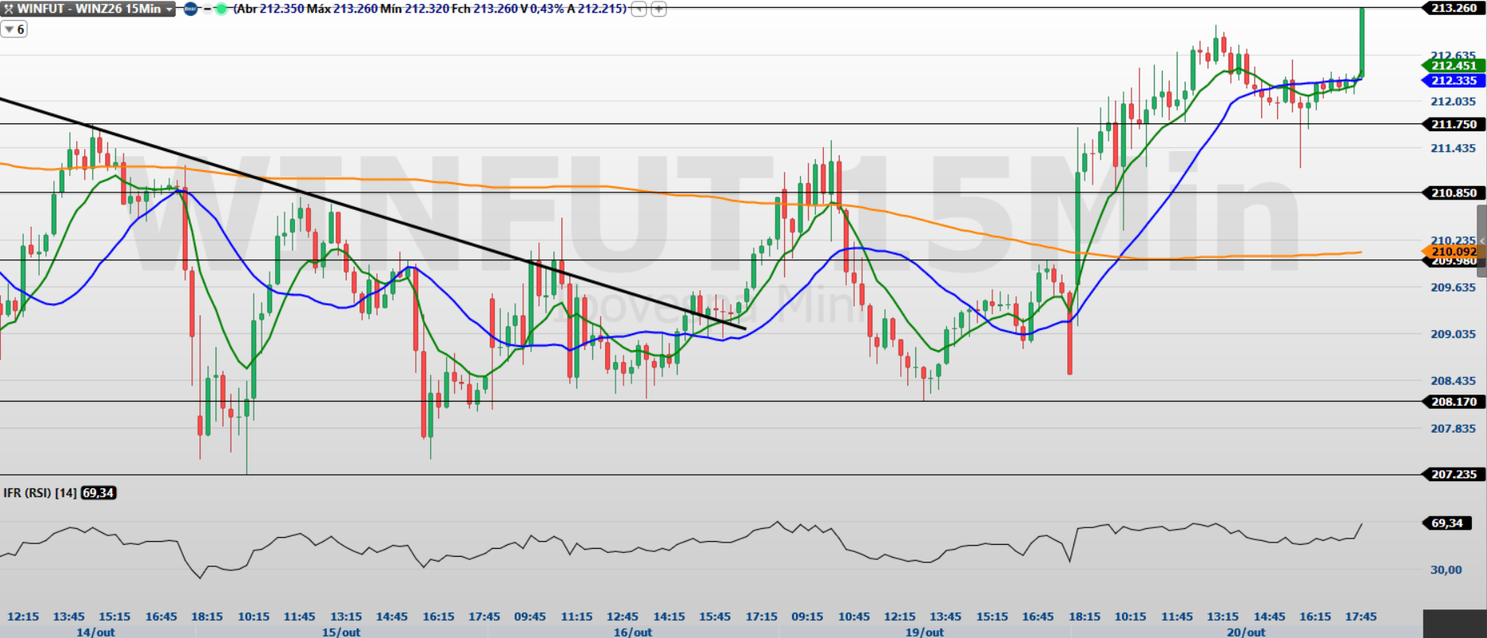This screenshot has height=638, width=1487.
Task: Click the small dash icon in header
Action: tap(207, 9)
